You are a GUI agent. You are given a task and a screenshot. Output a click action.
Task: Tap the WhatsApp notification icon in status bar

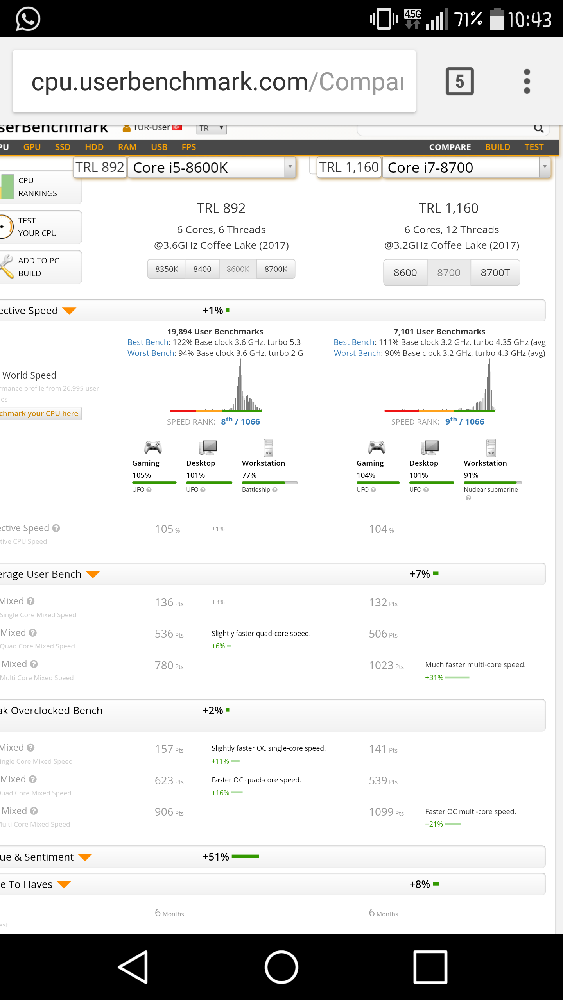(28, 19)
